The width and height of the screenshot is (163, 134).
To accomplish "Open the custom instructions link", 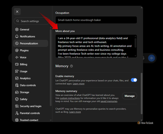I will click(70, 98).
